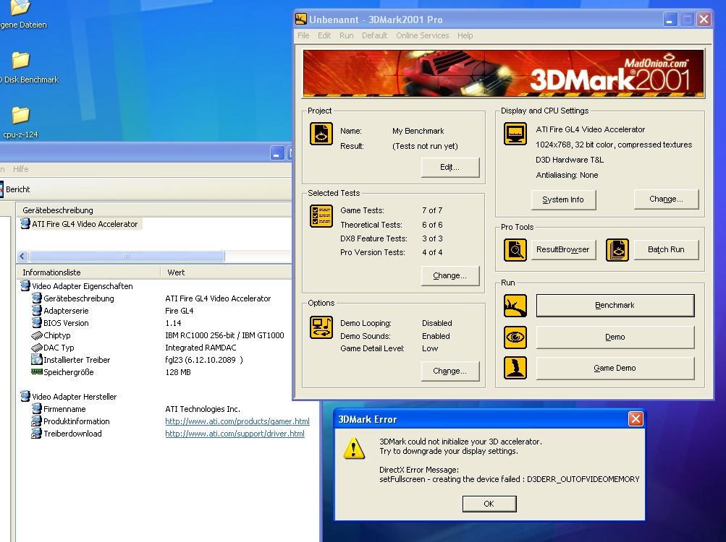
Task: Click the Speichergröße memory icon
Action: pyautogui.click(x=37, y=371)
